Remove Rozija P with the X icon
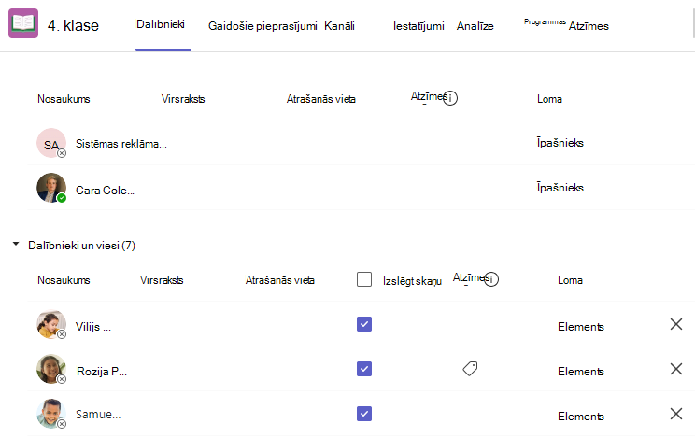695x438 pixels. tap(676, 369)
